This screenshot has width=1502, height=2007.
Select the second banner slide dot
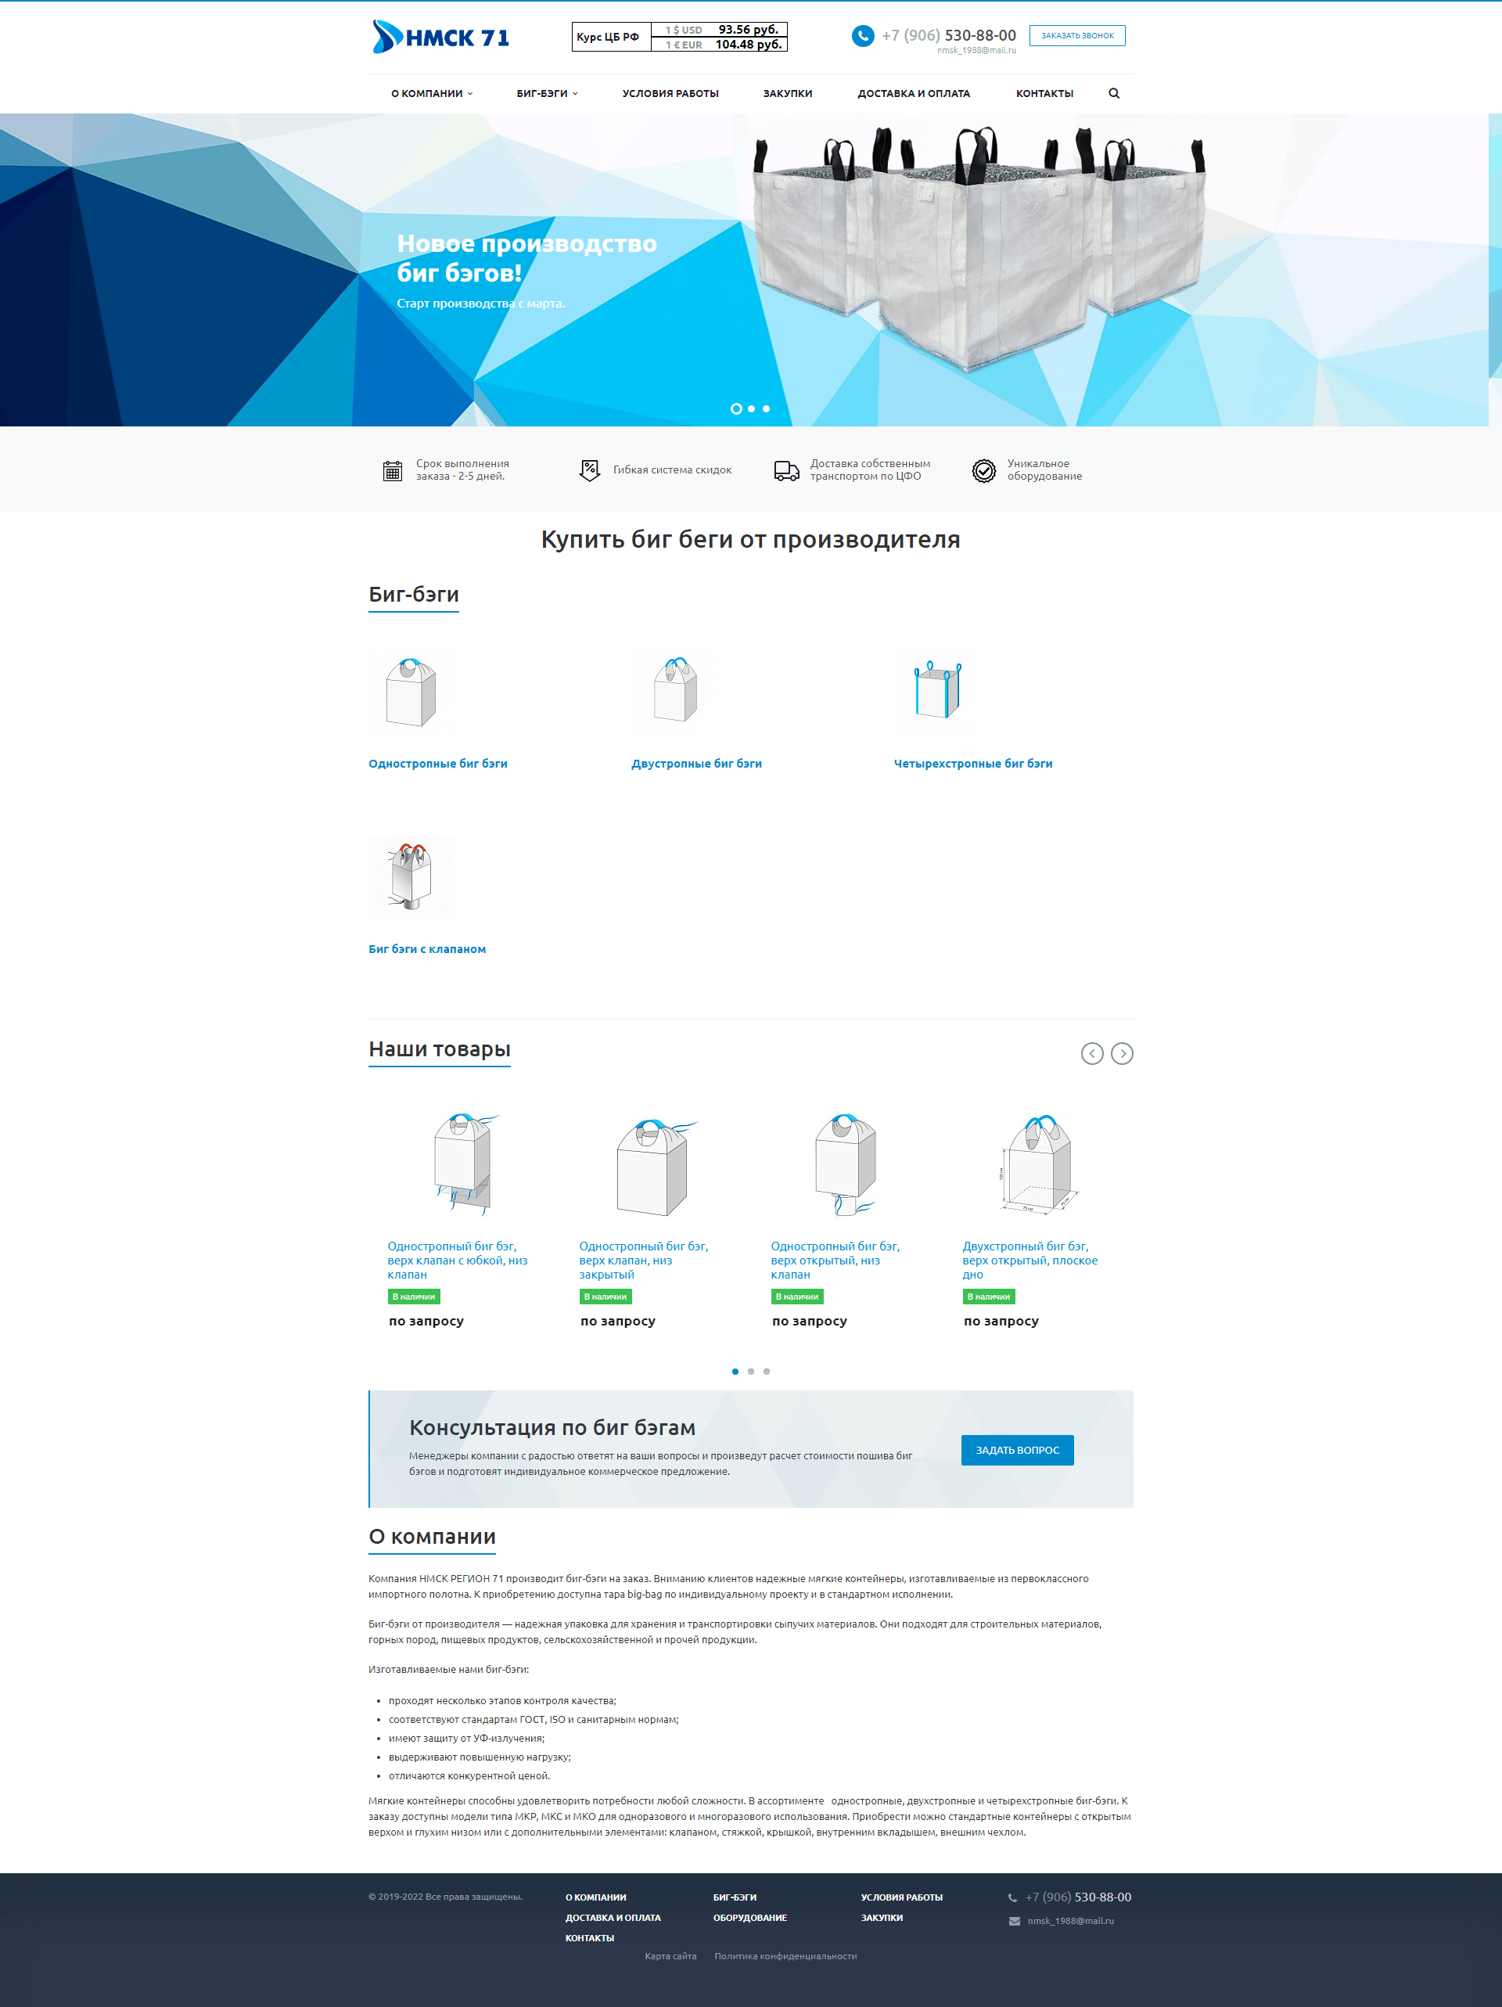(751, 409)
